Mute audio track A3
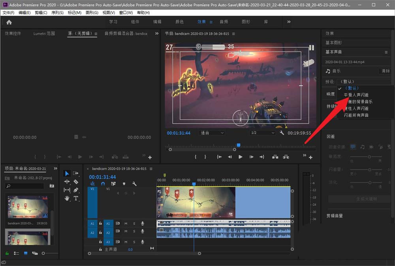 click(x=126, y=242)
